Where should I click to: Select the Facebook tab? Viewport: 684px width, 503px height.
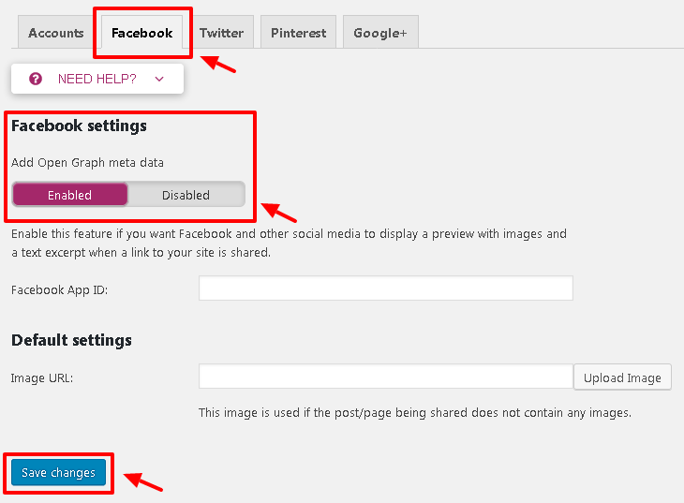pyautogui.click(x=141, y=33)
